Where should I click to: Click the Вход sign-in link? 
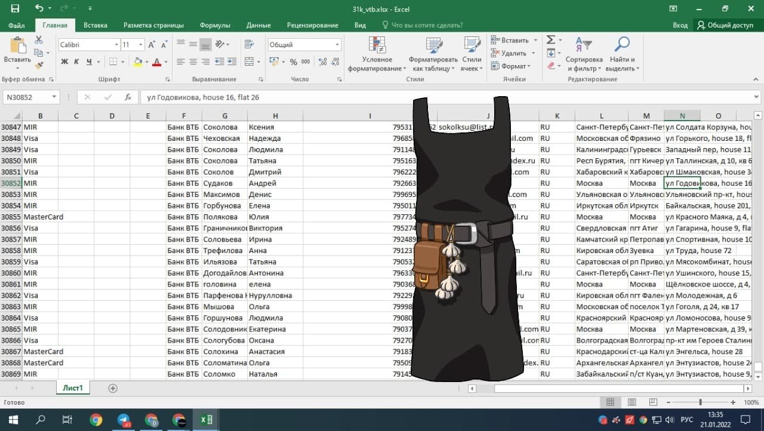(x=680, y=25)
